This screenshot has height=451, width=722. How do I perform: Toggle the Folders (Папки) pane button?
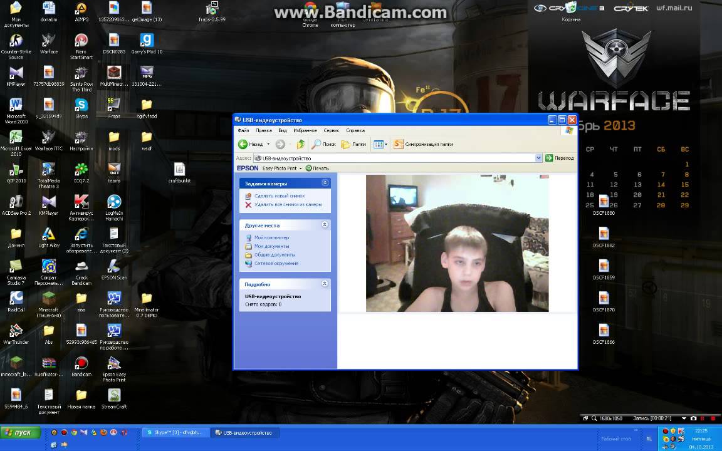point(353,145)
